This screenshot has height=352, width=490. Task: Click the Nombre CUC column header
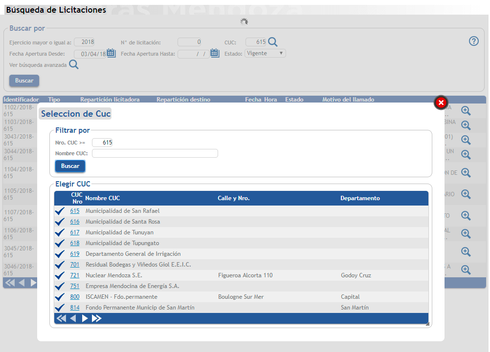[x=103, y=198]
